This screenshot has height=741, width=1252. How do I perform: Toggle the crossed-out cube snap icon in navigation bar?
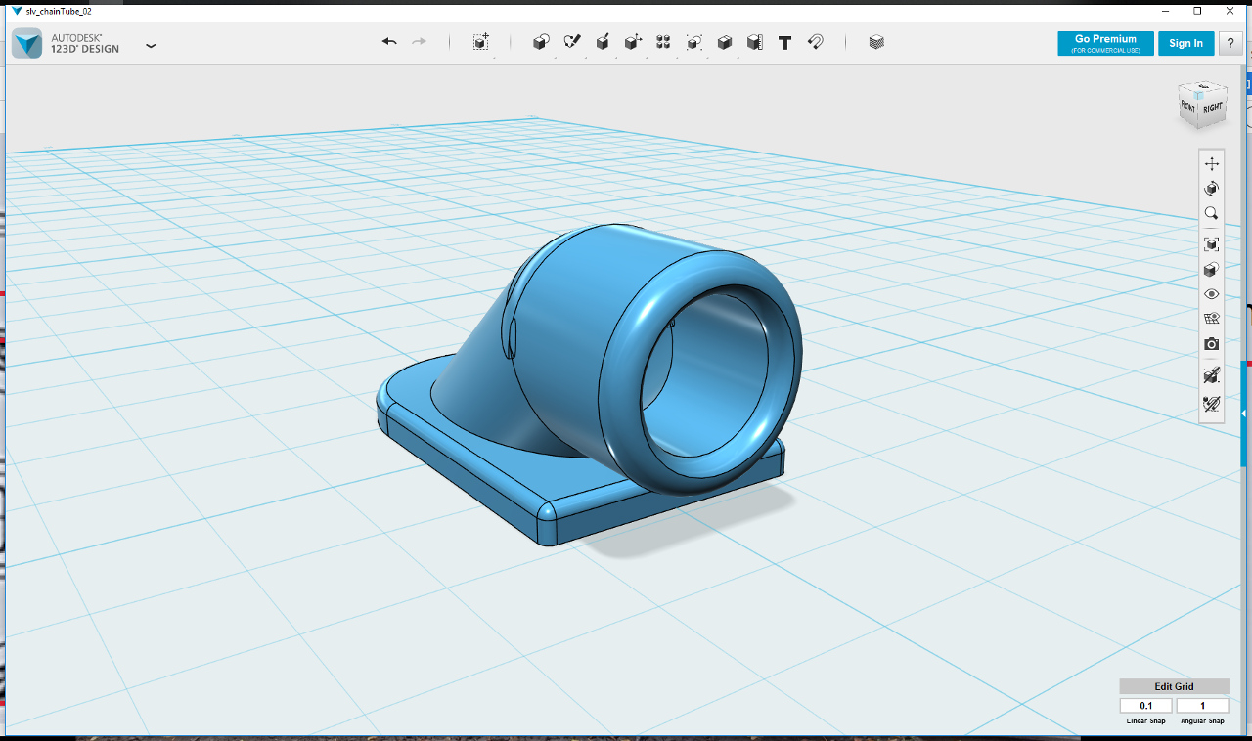pos(1212,375)
